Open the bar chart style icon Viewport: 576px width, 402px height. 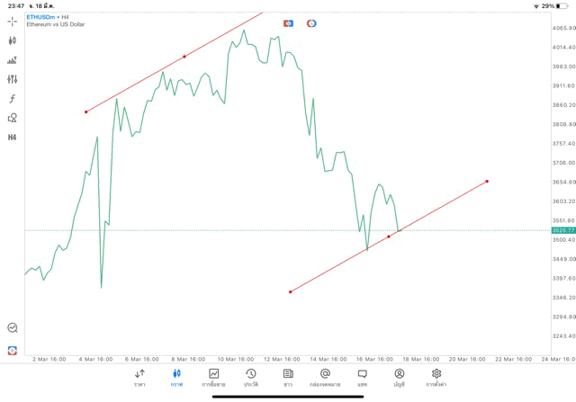tap(13, 60)
